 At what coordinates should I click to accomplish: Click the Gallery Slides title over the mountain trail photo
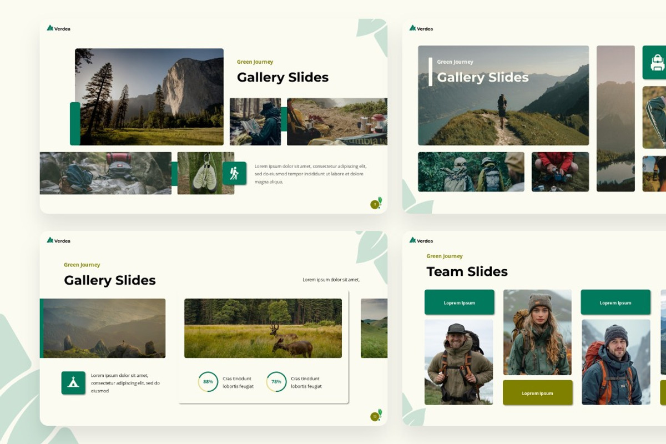(483, 77)
